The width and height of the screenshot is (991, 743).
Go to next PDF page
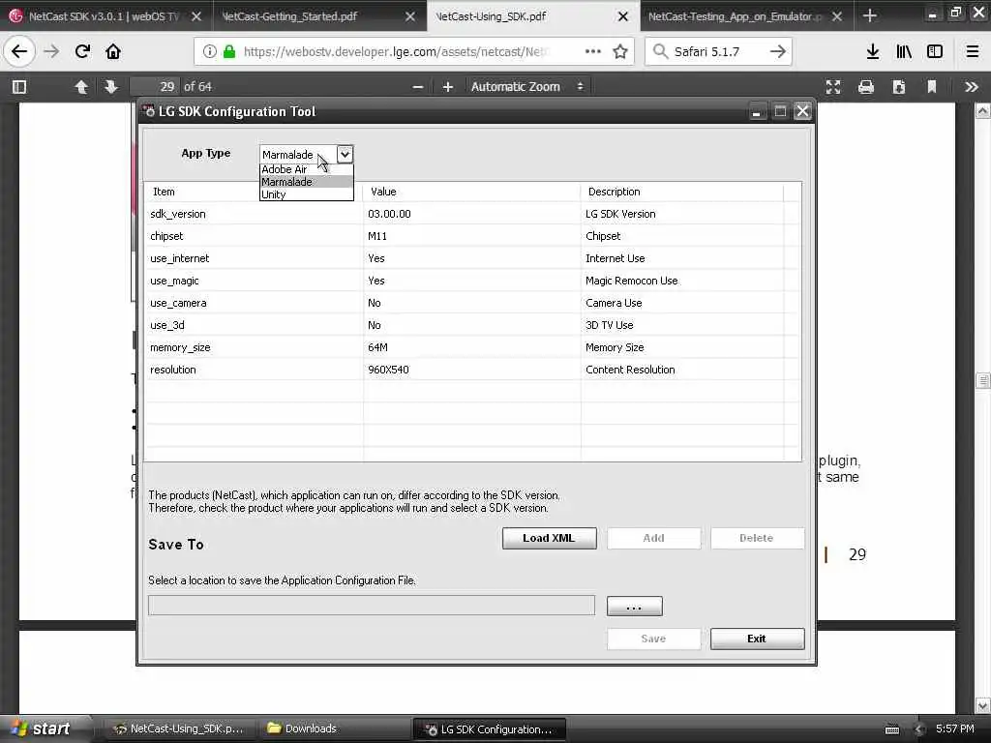(x=111, y=86)
